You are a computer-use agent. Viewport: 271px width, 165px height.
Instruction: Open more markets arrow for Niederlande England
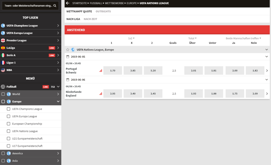pyautogui.click(x=267, y=94)
